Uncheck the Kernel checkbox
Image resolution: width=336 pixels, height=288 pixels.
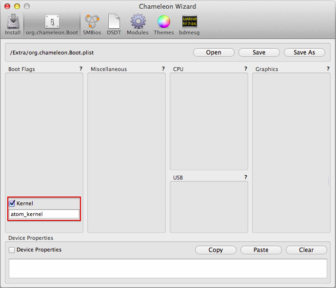12,203
